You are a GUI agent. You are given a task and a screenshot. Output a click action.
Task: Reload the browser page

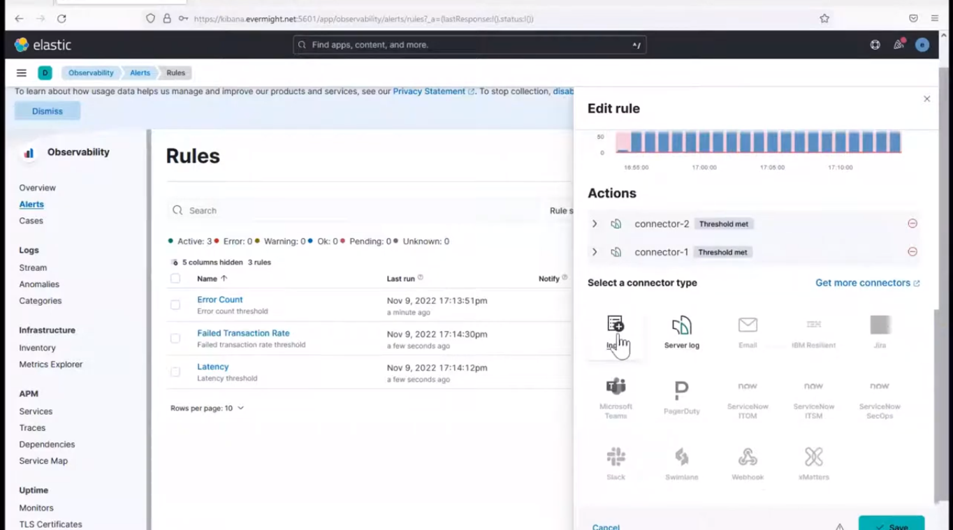(61, 19)
